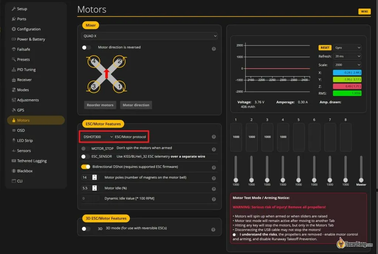Open the Blackbox tab

coord(25,171)
